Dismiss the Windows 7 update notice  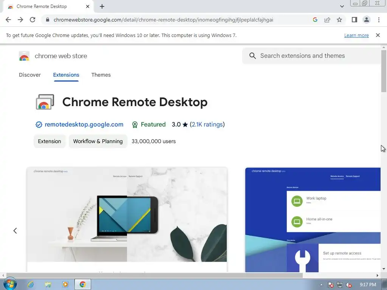(378, 35)
